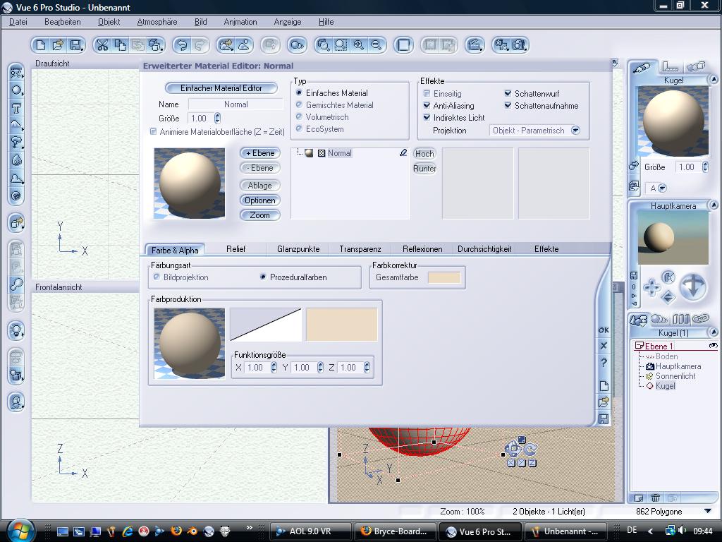This screenshot has width=722, height=542.
Task: Click the save material disk icon
Action: click(x=604, y=419)
